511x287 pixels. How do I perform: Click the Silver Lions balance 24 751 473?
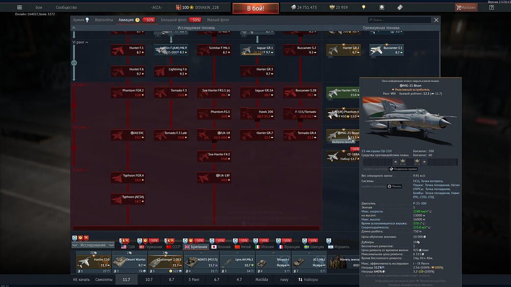click(304, 7)
